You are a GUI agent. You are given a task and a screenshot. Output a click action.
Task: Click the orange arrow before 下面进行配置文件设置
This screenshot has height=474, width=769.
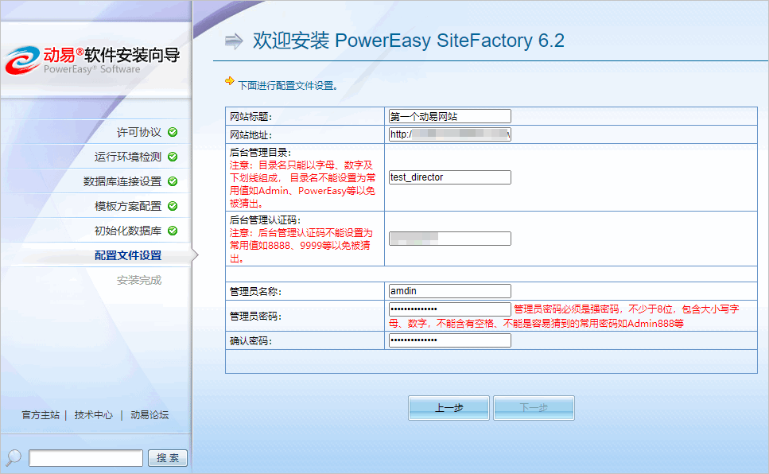point(230,81)
